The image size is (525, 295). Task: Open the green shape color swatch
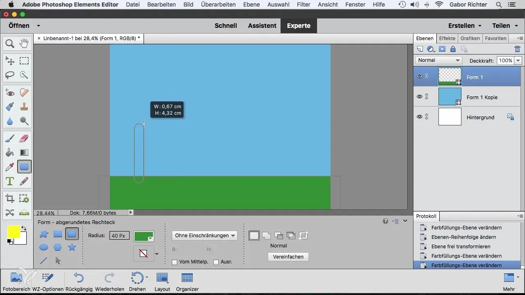click(144, 236)
